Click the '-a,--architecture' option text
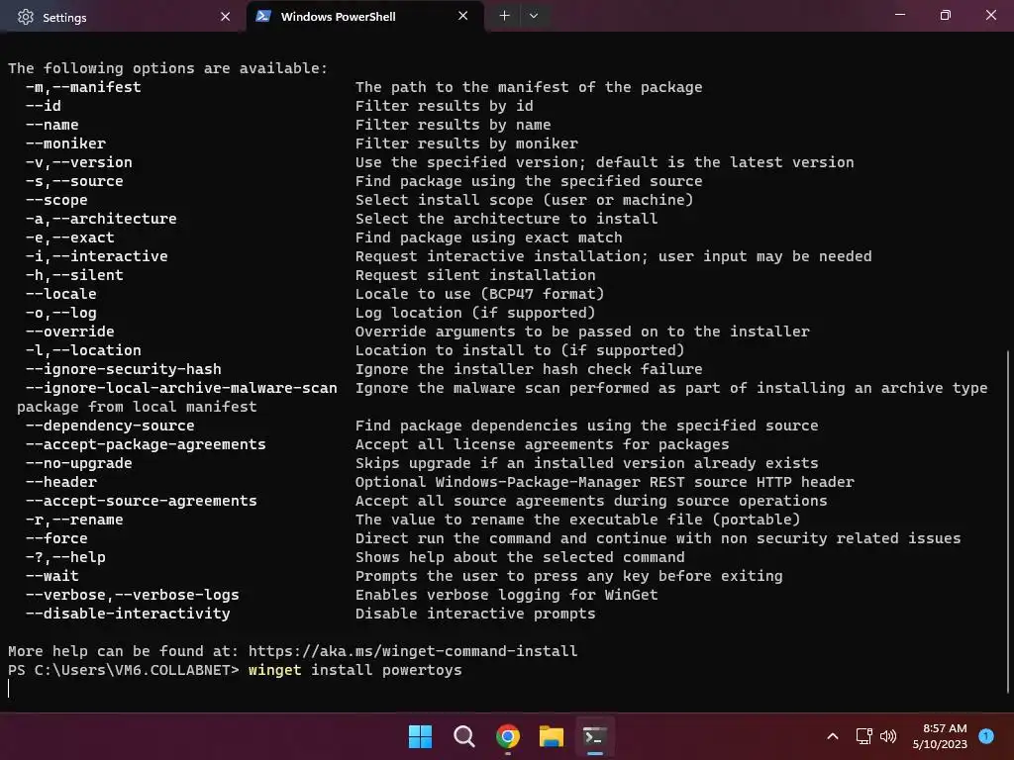This screenshot has height=760, width=1014. (101, 219)
